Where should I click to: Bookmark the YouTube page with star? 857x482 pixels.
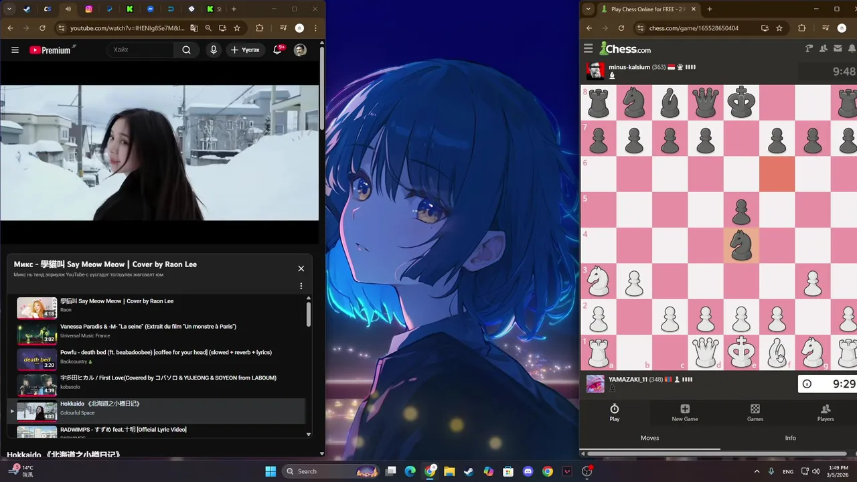point(237,28)
